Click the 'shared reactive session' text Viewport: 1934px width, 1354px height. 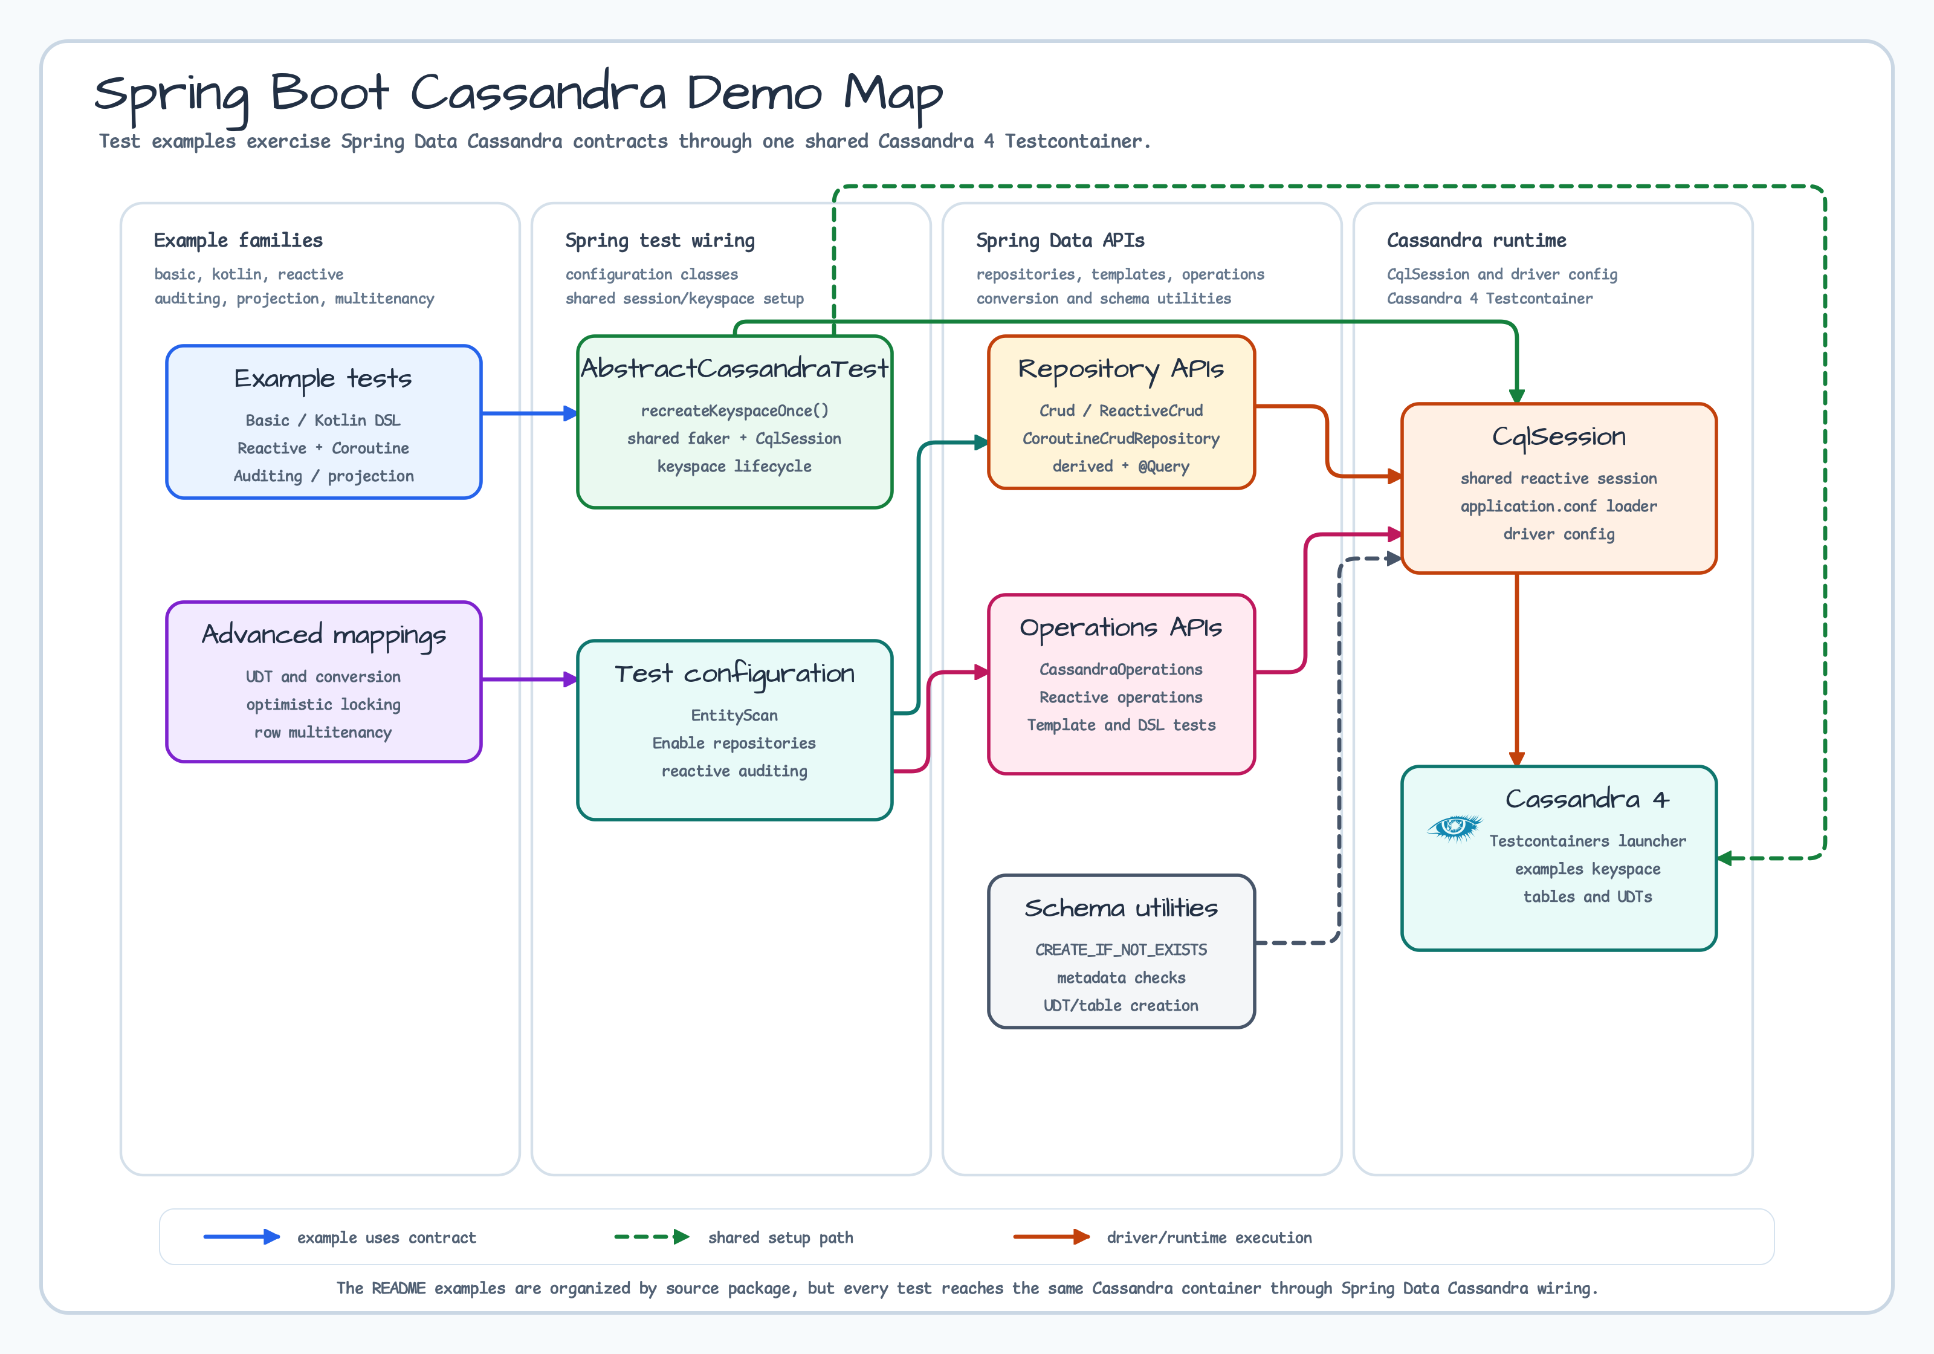pyautogui.click(x=1559, y=478)
